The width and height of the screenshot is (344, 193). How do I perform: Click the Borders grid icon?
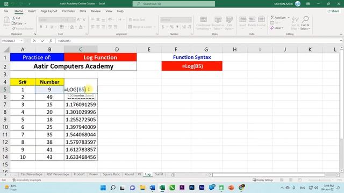62,27
